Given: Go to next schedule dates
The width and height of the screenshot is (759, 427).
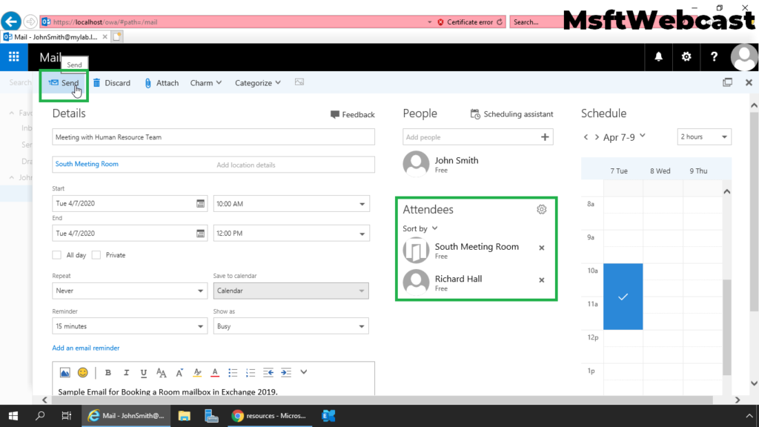Looking at the screenshot, I should click(597, 137).
